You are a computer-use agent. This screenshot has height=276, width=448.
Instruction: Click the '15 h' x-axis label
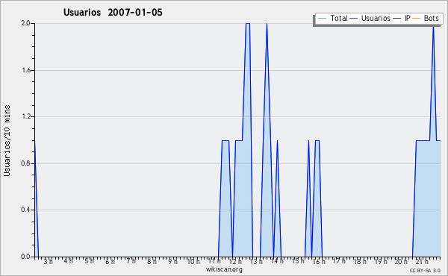(x=298, y=261)
